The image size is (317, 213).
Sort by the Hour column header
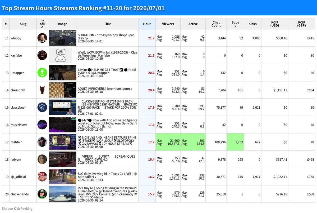pos(147,24)
